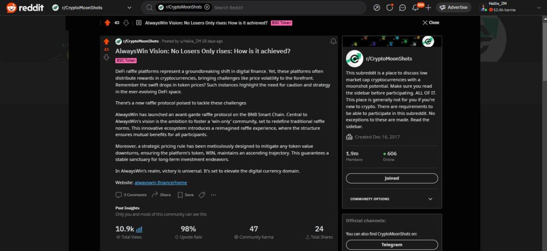Viewport: 547px width, 251px height.
Task: Click the plus icon to create post
Action: click(428, 7)
